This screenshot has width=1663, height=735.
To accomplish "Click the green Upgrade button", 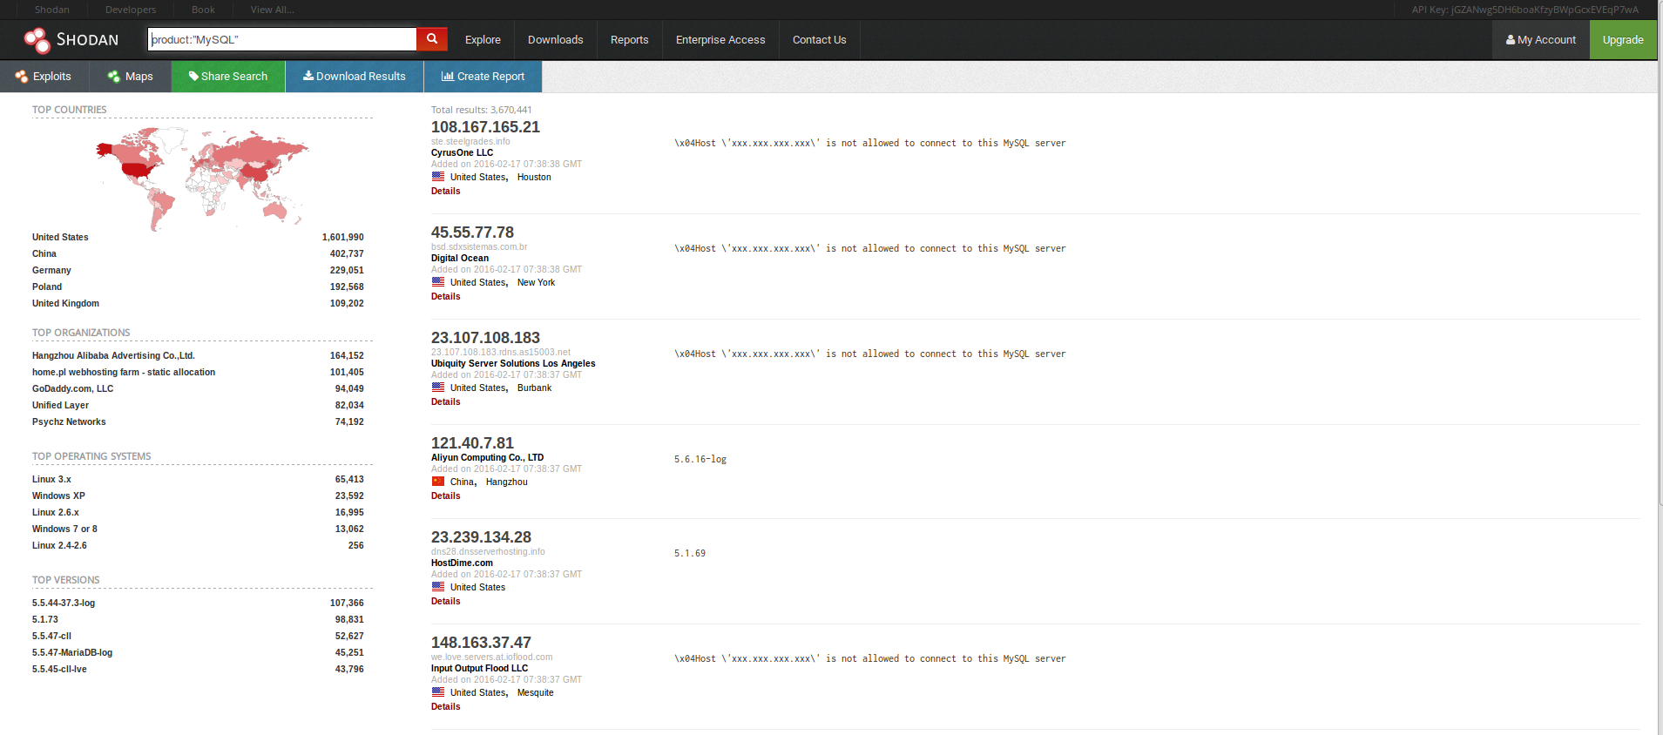I will coord(1623,40).
